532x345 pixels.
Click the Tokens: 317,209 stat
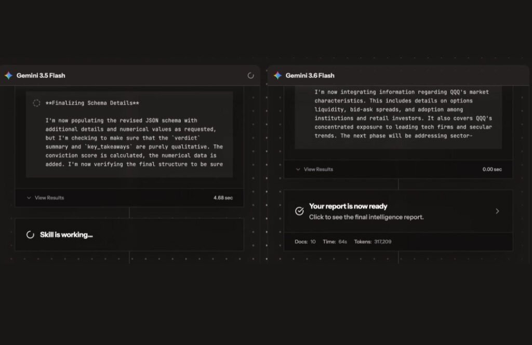(x=373, y=242)
